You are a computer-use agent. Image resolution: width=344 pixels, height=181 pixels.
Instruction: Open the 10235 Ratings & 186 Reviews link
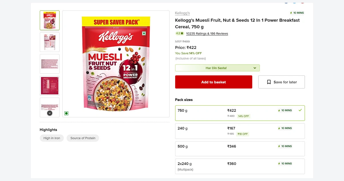click(207, 34)
